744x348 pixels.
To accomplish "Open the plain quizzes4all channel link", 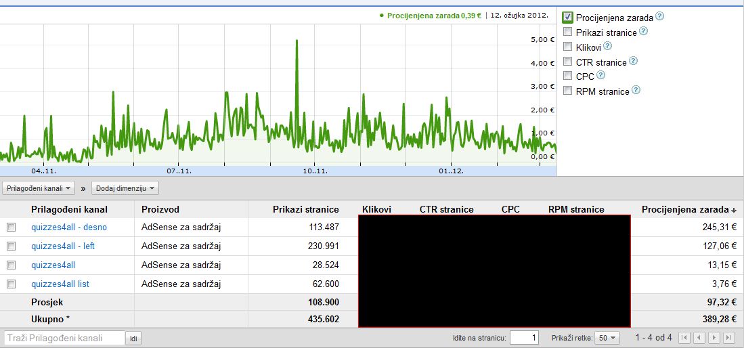I will pyautogui.click(x=53, y=265).
